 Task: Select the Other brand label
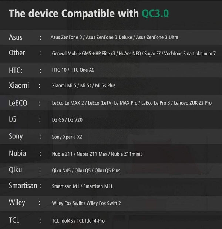point(17,53)
